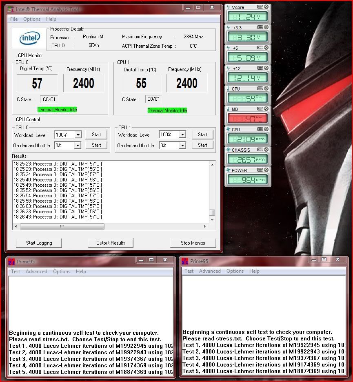Close the MB temperature gadget with its X icon
This screenshot has width=353, height=382.
click(x=266, y=109)
